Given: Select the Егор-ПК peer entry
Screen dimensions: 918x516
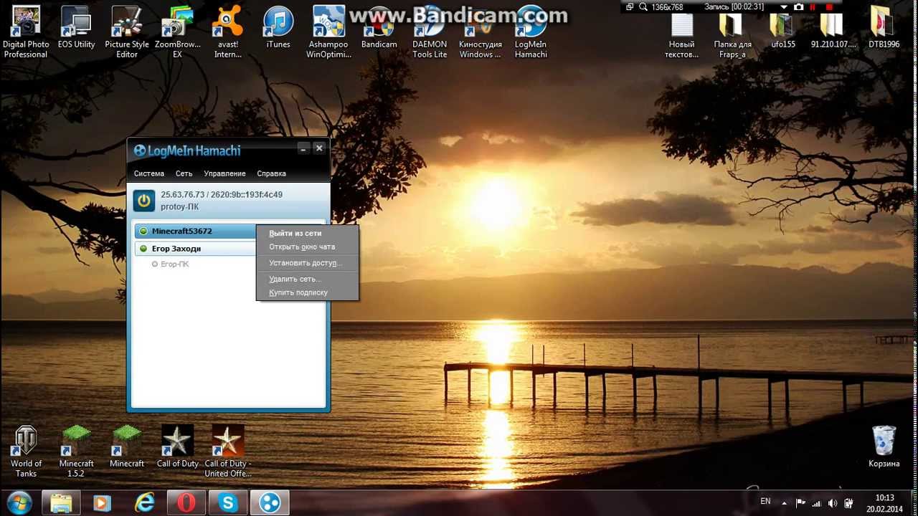Looking at the screenshot, I should (174, 264).
